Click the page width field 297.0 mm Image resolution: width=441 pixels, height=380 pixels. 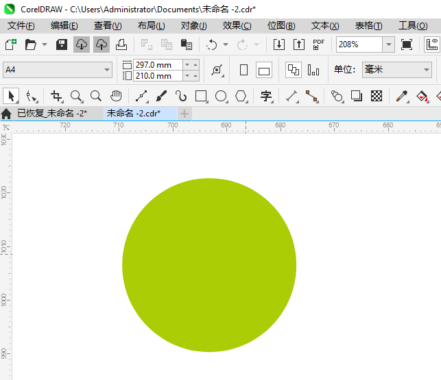(158, 65)
